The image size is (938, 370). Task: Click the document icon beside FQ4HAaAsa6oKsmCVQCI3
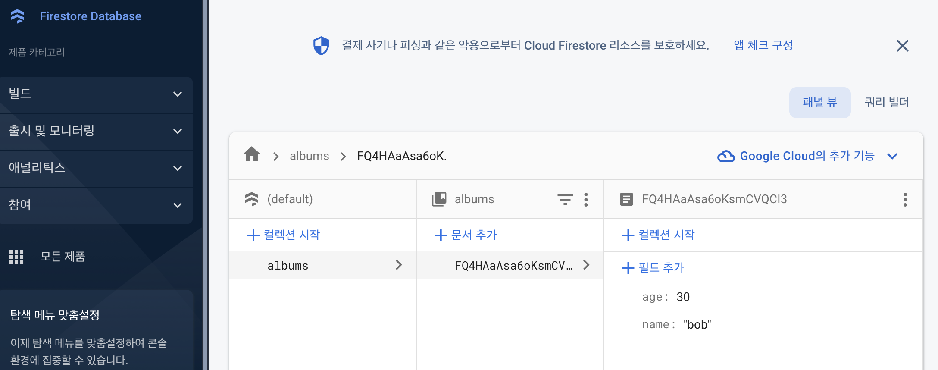tap(626, 199)
